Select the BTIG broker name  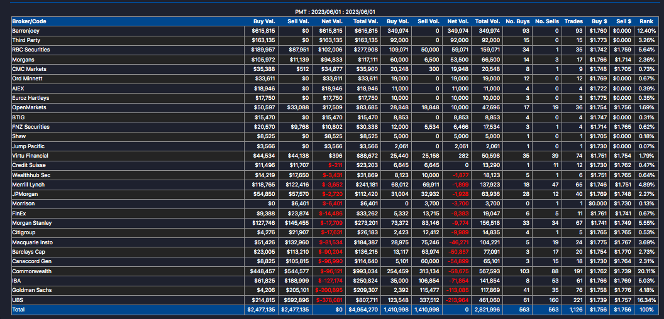[19, 117]
